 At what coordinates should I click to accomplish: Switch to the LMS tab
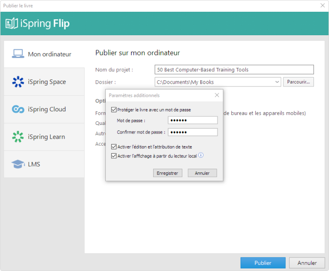pos(44,164)
